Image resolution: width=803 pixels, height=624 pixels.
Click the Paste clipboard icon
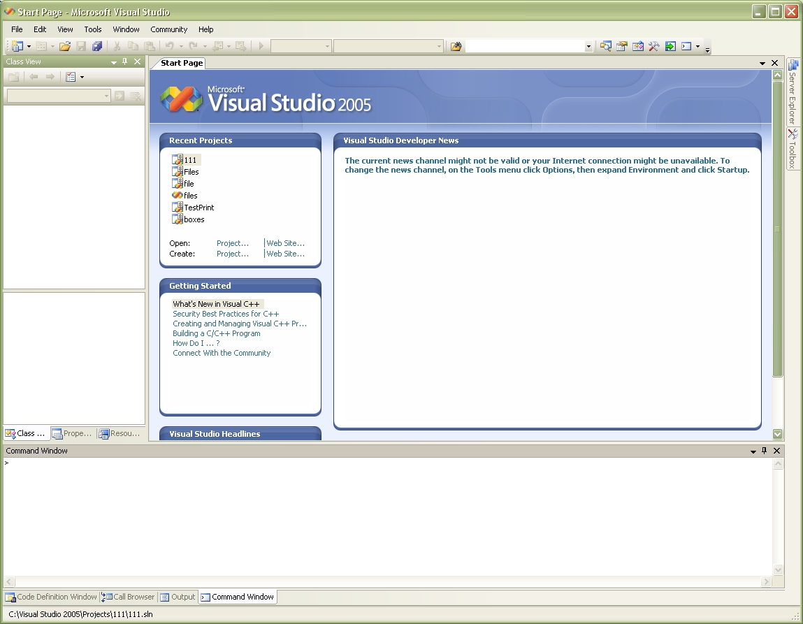pos(149,46)
